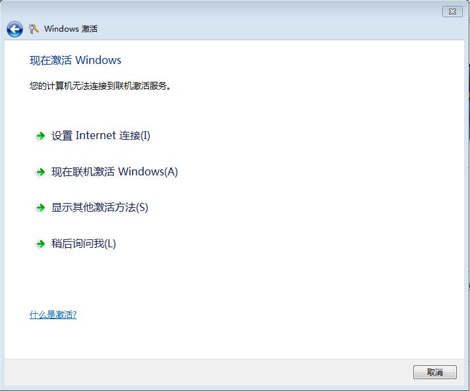Click the Windows 激活 keys icon

[x=34, y=29]
